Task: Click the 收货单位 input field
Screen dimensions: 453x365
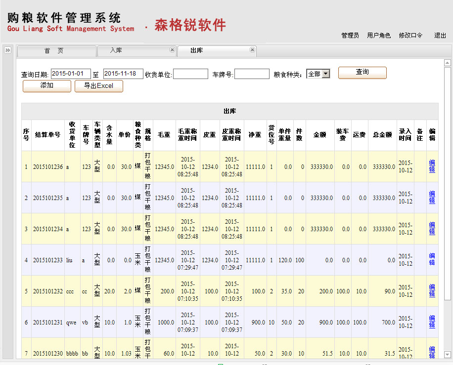Action: (190, 74)
